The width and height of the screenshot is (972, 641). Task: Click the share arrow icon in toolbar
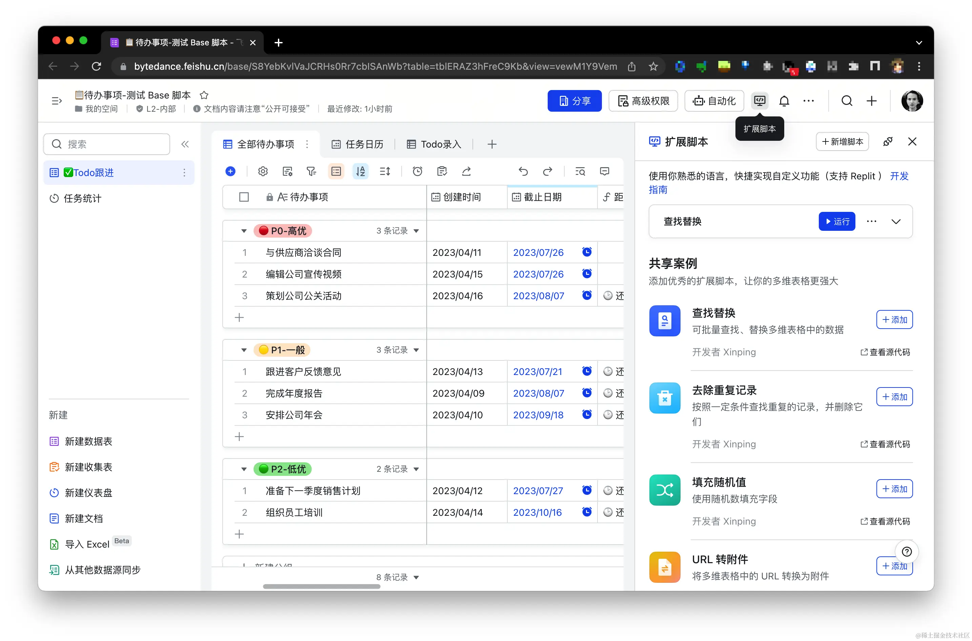click(x=466, y=171)
